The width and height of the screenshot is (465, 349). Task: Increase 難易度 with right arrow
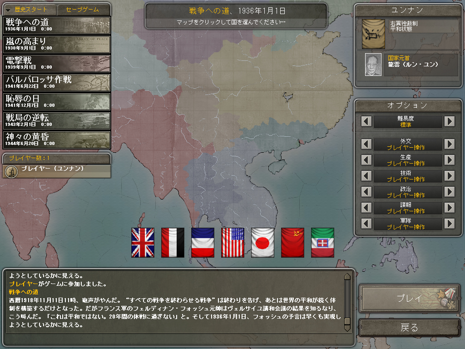[x=449, y=121]
